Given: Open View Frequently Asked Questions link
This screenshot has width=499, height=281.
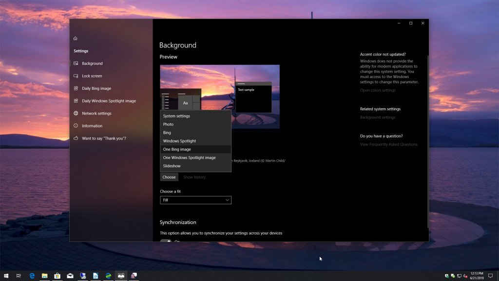Looking at the screenshot, I should (388, 144).
